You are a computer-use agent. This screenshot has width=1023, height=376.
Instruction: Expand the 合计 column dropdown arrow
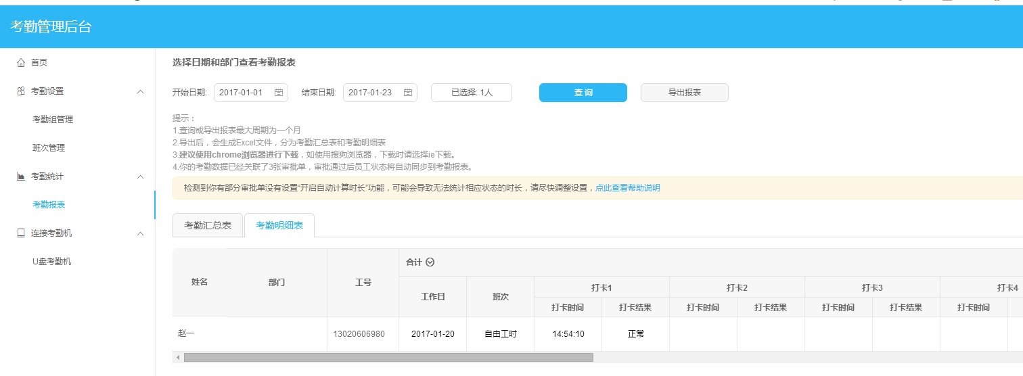click(430, 262)
